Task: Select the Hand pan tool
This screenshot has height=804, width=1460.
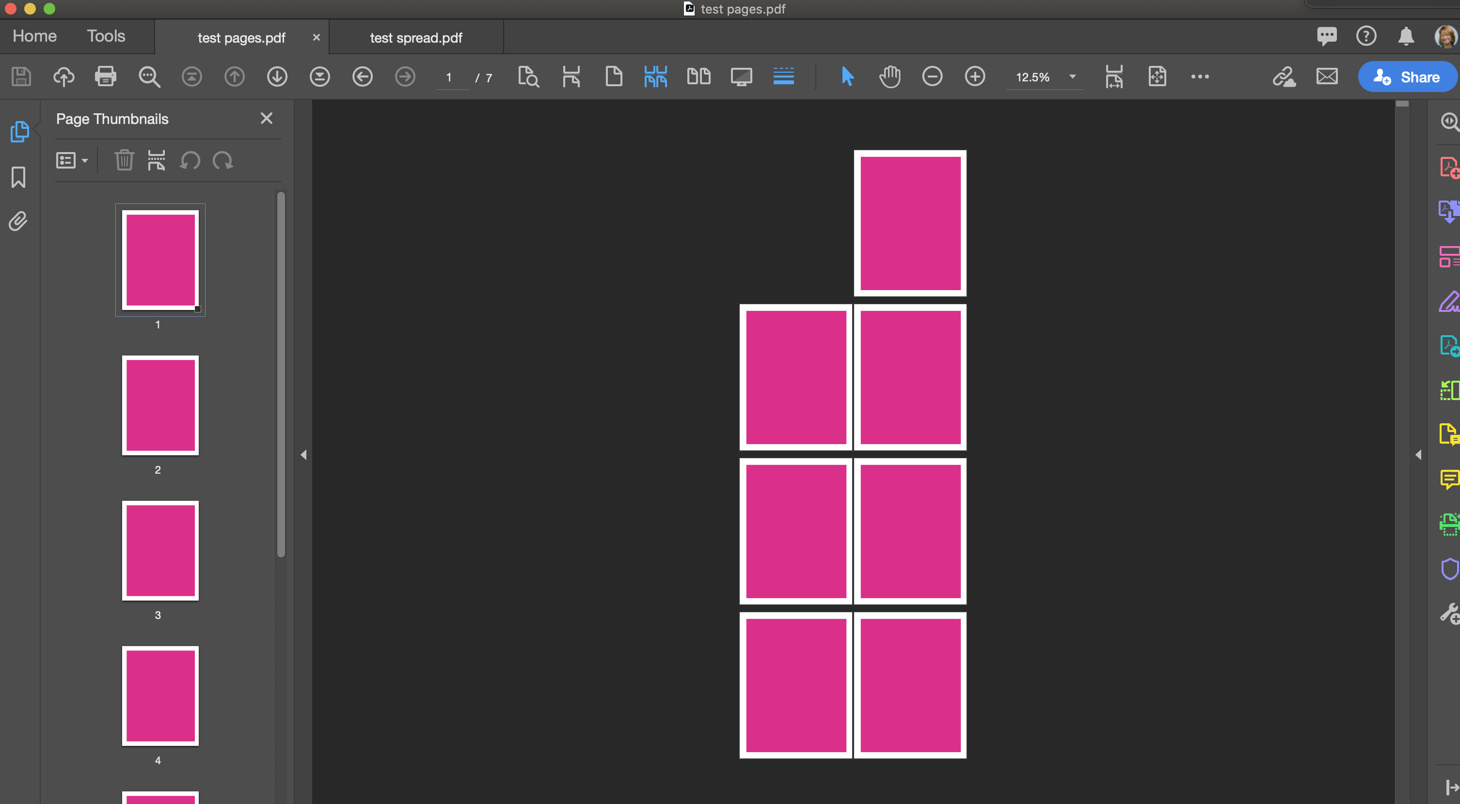Action: point(889,77)
